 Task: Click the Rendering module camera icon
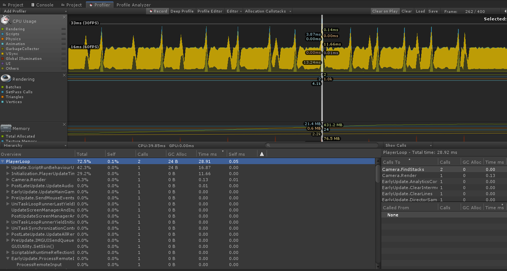[5, 78]
